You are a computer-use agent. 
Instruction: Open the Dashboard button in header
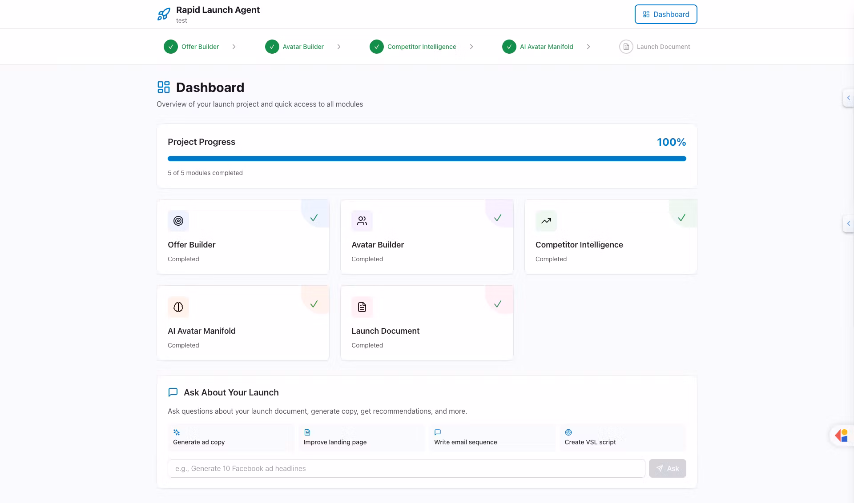tap(665, 14)
